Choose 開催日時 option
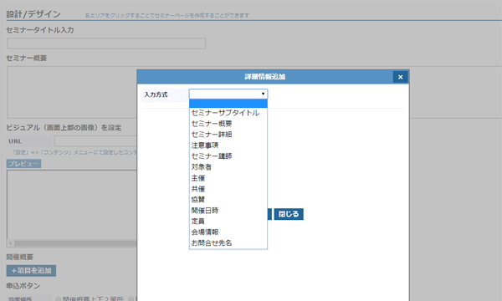The width and height of the screenshot is (502, 301). pyautogui.click(x=228, y=211)
